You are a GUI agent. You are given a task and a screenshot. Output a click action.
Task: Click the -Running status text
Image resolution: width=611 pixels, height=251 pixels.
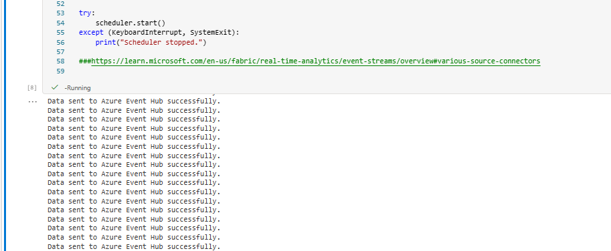click(78, 88)
